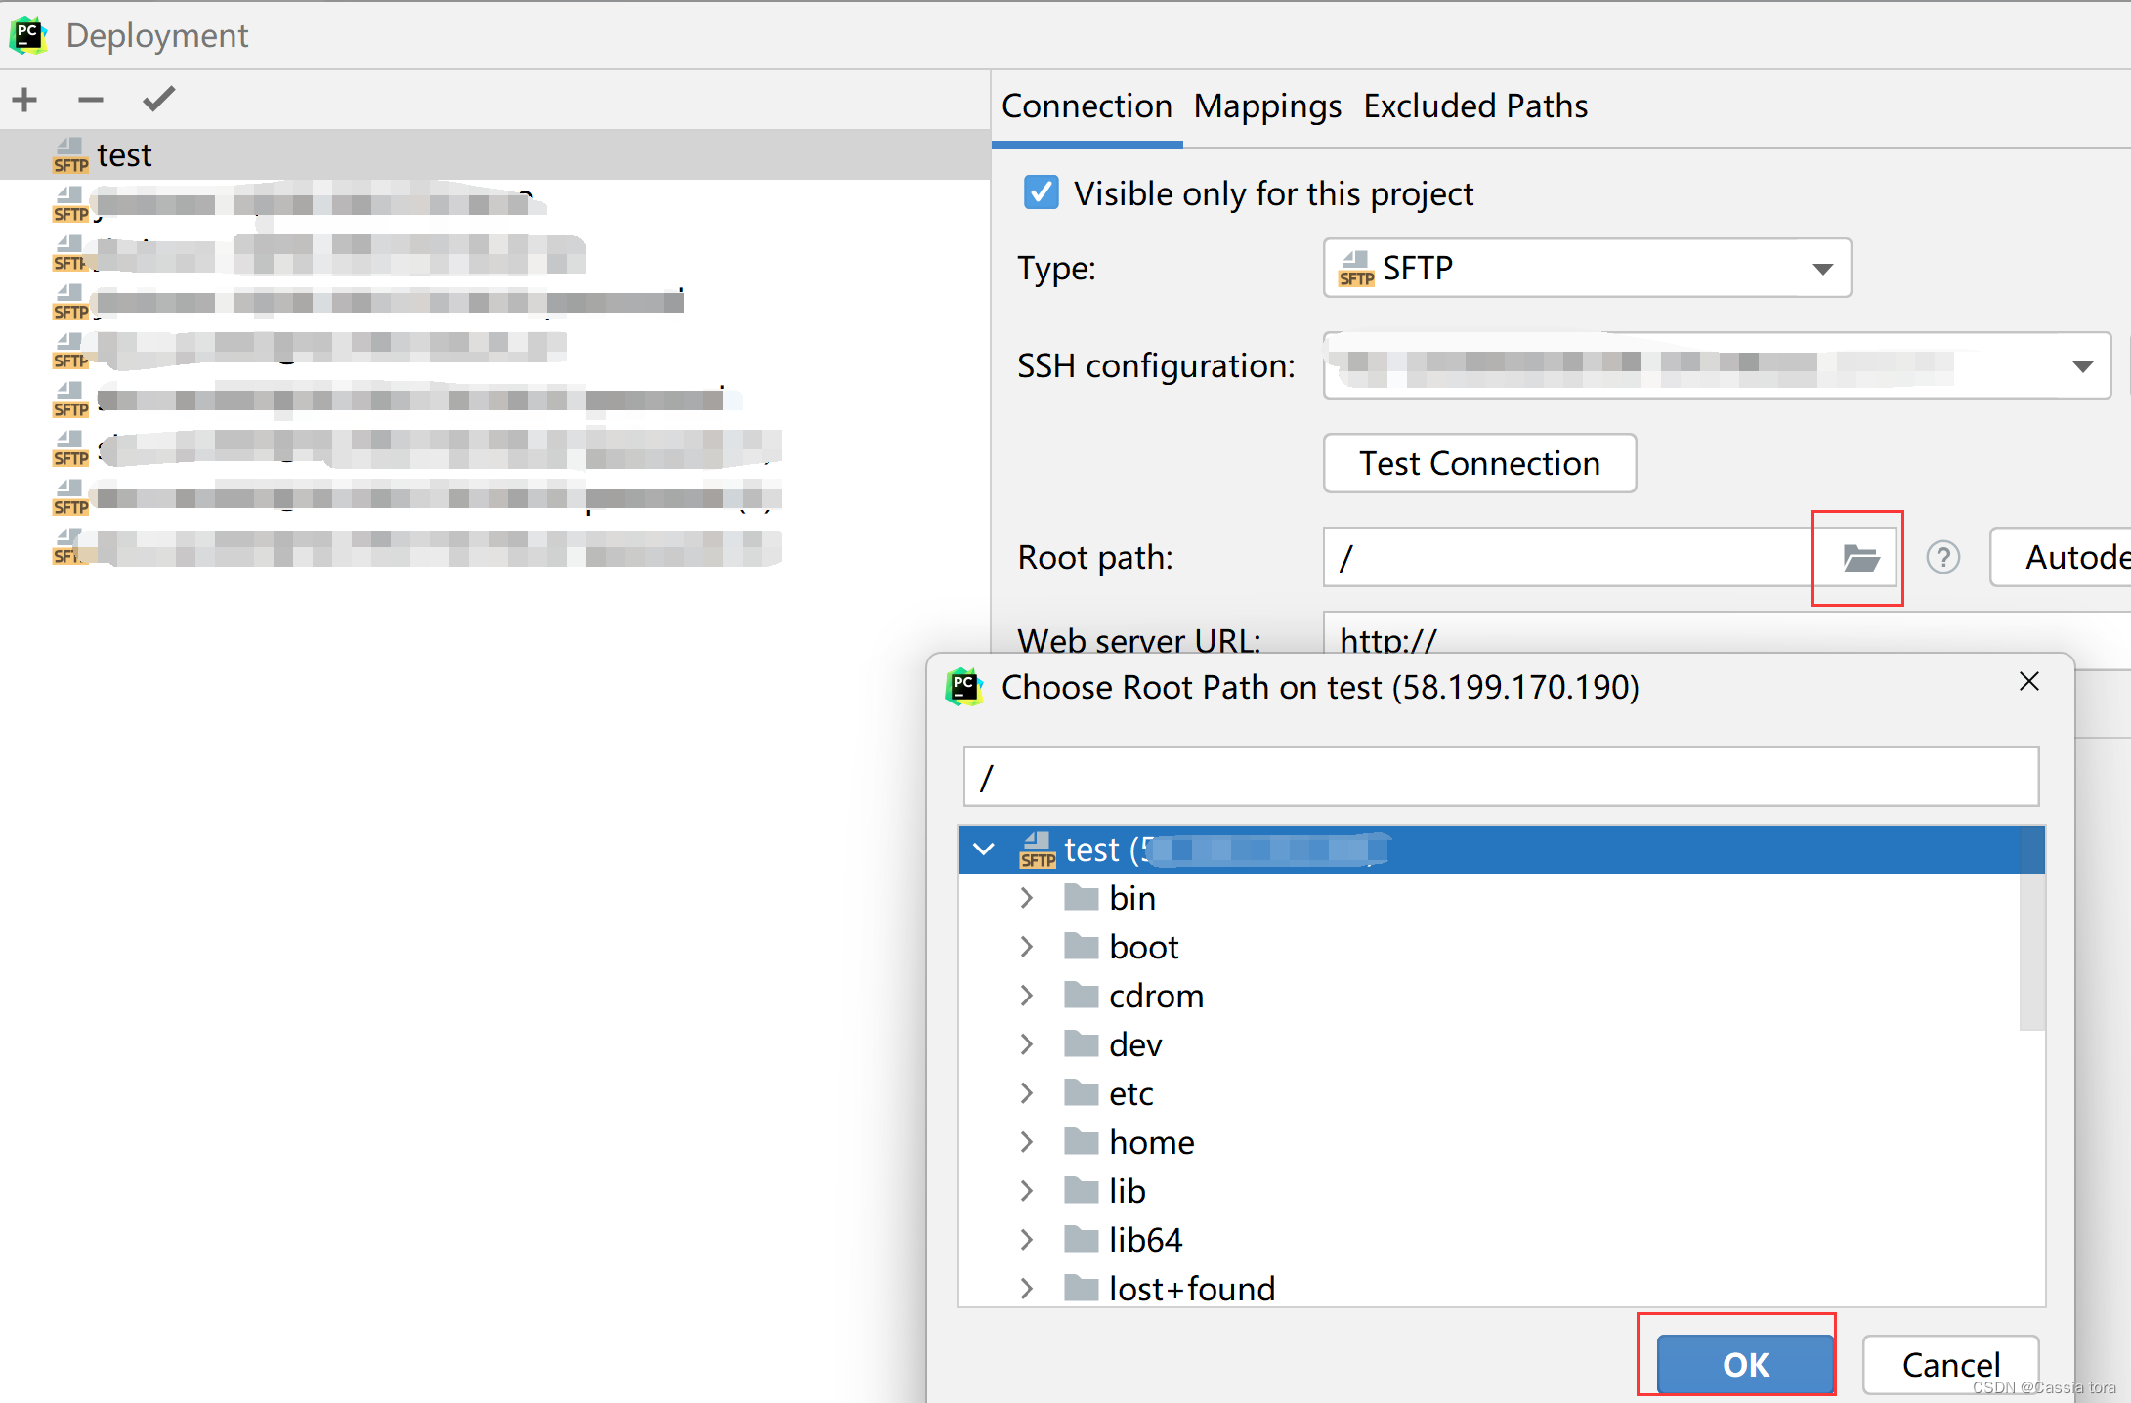Switch to the Connection tab
The width and height of the screenshot is (2131, 1403).
pos(1087,106)
